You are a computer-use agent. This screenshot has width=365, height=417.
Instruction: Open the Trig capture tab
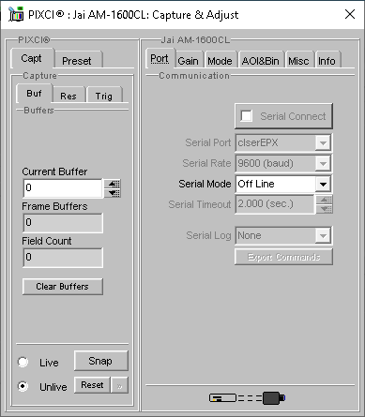[x=104, y=96]
